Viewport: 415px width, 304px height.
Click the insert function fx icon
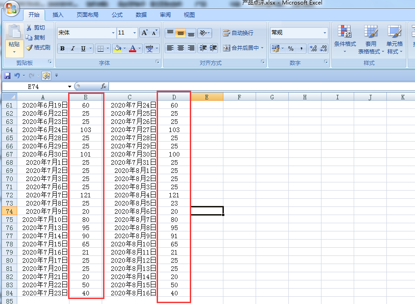[104, 86]
